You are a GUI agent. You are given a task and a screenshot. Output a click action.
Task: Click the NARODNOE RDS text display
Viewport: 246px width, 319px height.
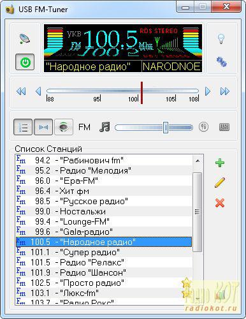[171, 66]
